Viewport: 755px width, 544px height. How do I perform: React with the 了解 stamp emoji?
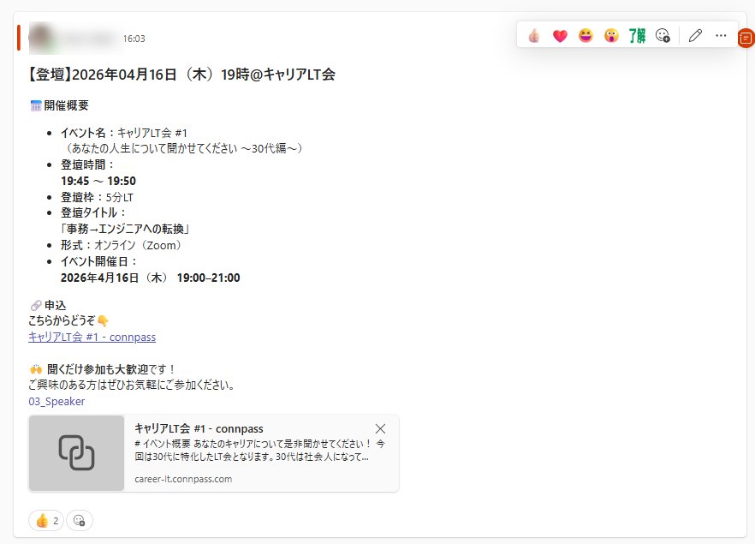[x=636, y=36]
